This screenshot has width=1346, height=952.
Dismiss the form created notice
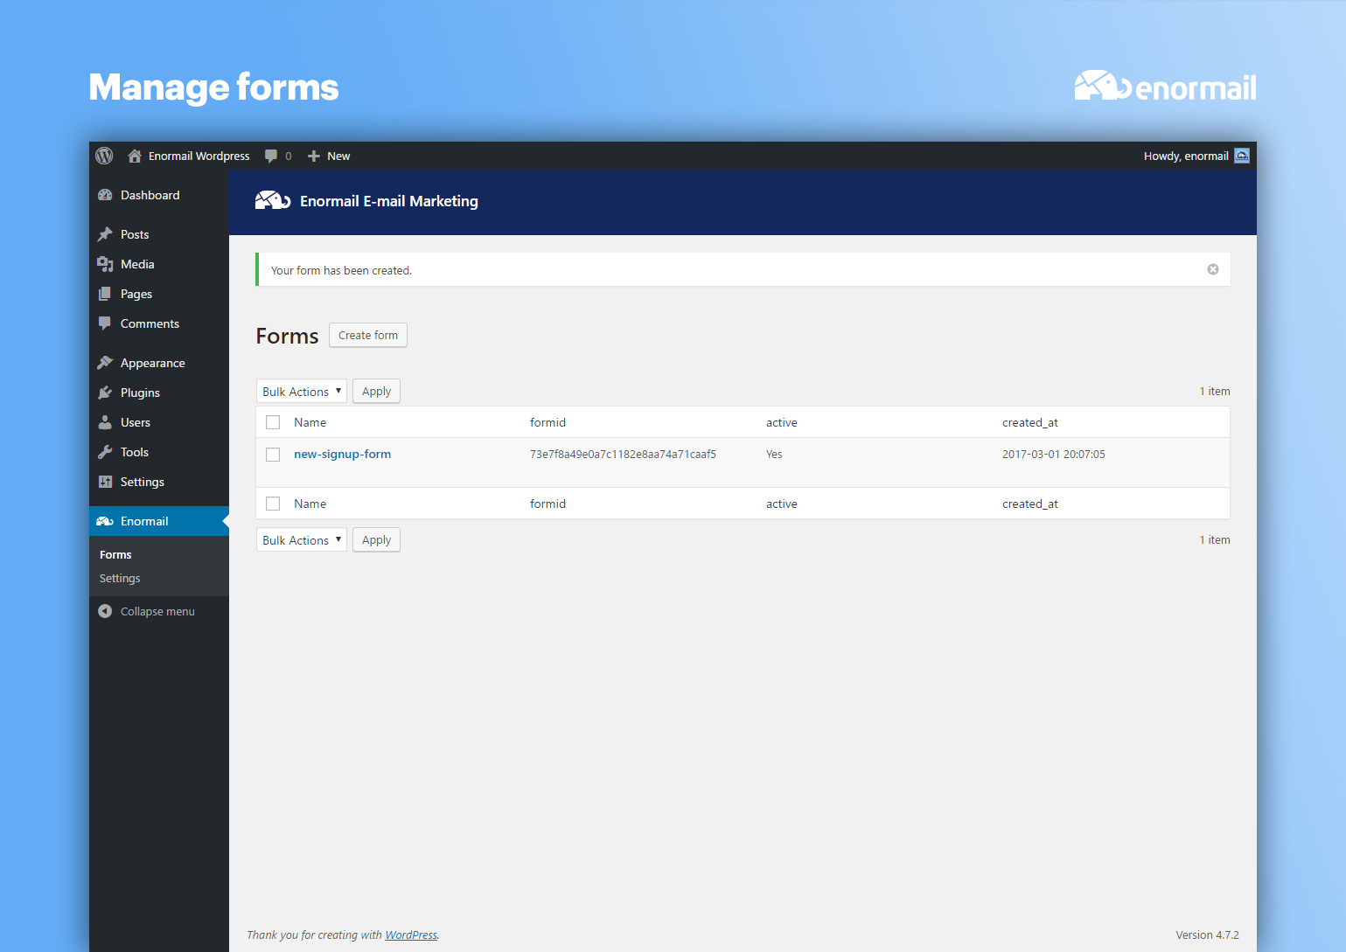point(1212,269)
